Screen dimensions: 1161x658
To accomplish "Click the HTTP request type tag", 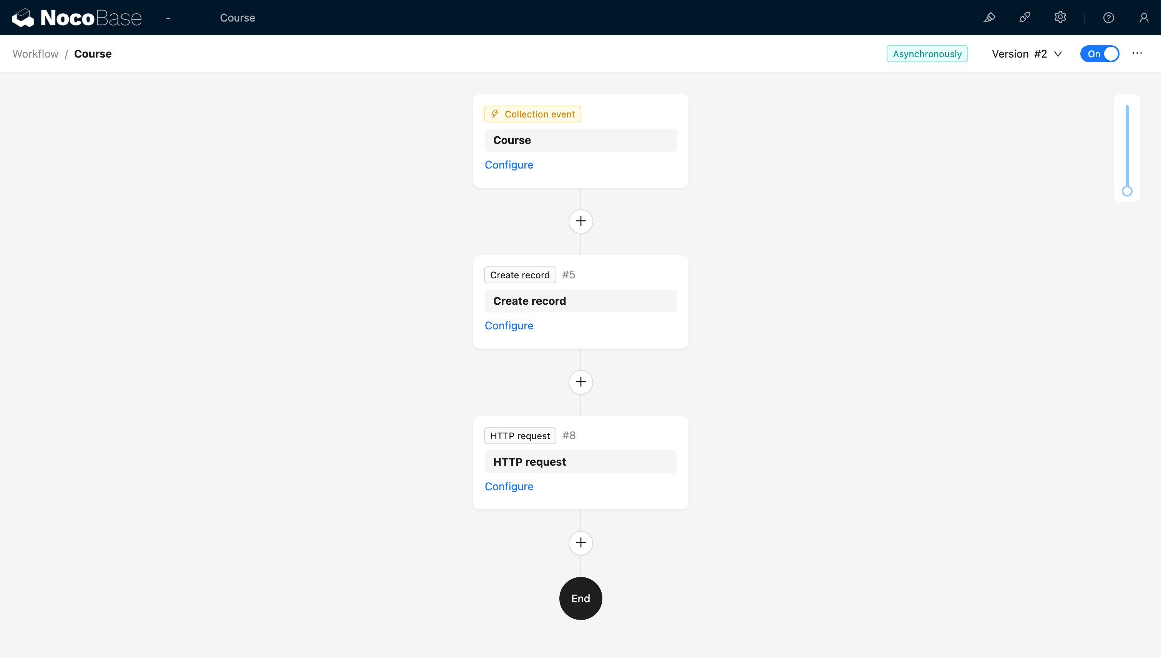I will (x=520, y=436).
